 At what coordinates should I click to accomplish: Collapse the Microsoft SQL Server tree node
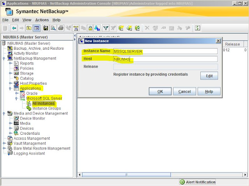coord(16,98)
